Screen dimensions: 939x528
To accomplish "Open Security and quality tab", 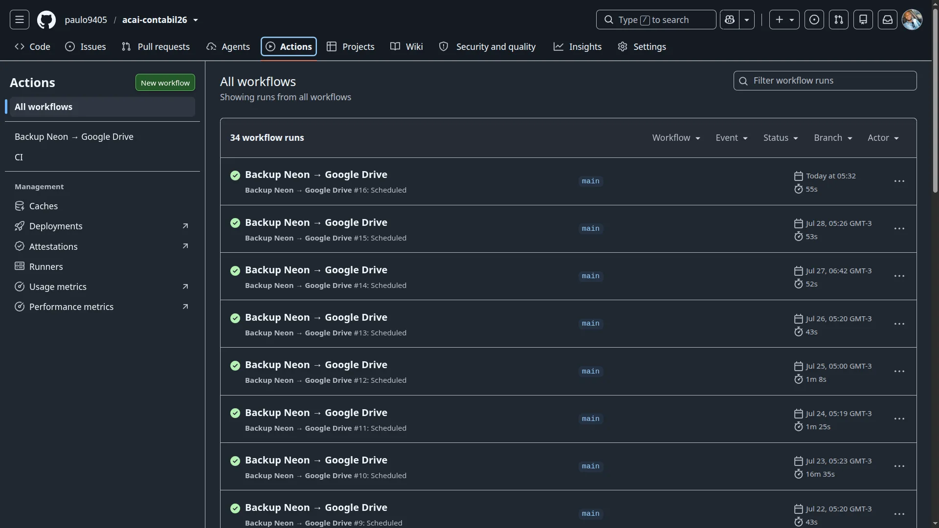I will tap(487, 46).
